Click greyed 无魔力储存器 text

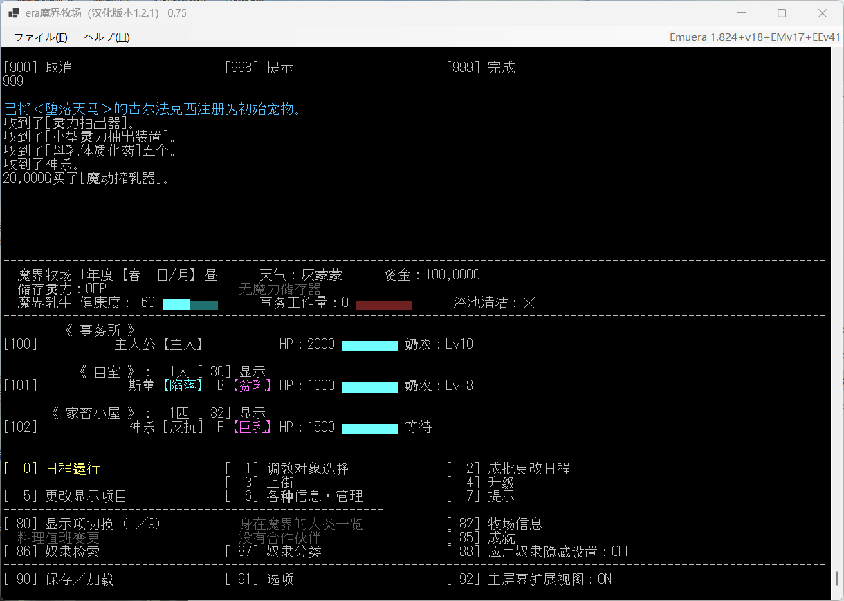pos(280,289)
